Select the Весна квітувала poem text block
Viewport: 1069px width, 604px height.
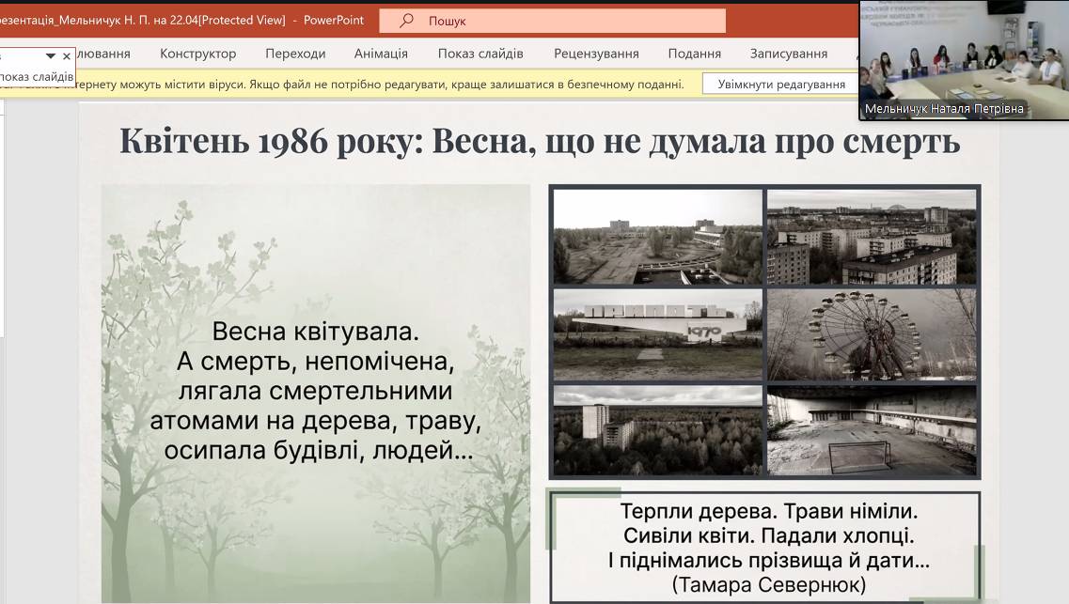(315, 391)
